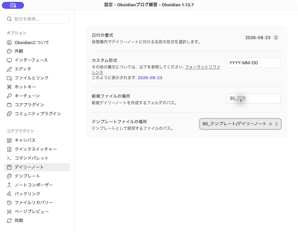Click the コマンドパレット terminal prompt icon
Screen dimensions: 298x232
9,158
